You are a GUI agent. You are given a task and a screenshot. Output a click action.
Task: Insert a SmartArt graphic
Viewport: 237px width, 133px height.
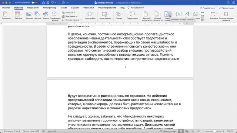tap(68, 13)
